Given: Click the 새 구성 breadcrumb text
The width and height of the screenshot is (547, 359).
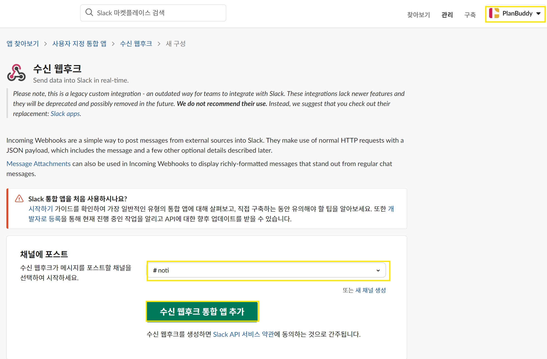Looking at the screenshot, I should pyautogui.click(x=176, y=44).
